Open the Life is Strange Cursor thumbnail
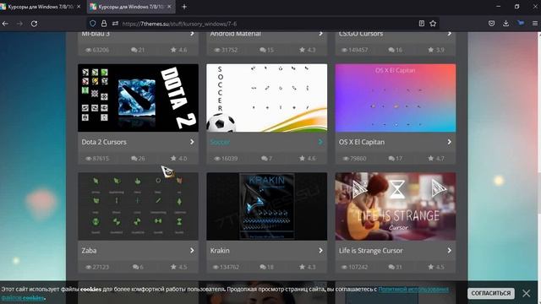This screenshot has width=541, height=304. (x=396, y=206)
